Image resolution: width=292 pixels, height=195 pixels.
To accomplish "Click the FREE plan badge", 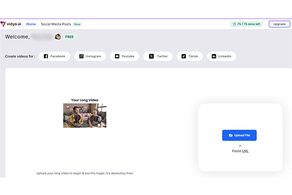I will [x=70, y=37].
